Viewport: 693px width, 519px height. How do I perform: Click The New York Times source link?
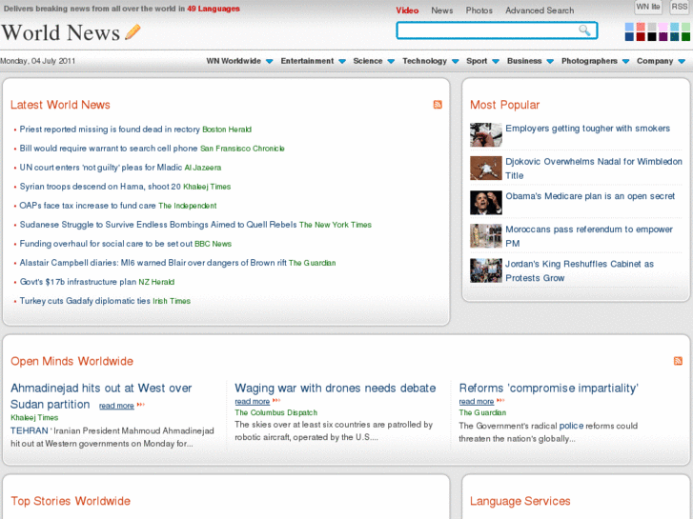point(335,225)
